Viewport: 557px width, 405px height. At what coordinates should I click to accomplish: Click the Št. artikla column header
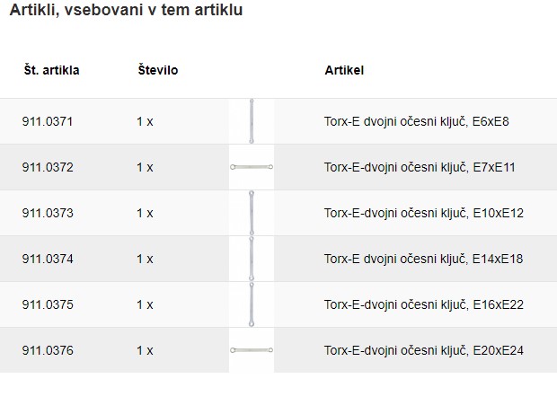(52, 70)
